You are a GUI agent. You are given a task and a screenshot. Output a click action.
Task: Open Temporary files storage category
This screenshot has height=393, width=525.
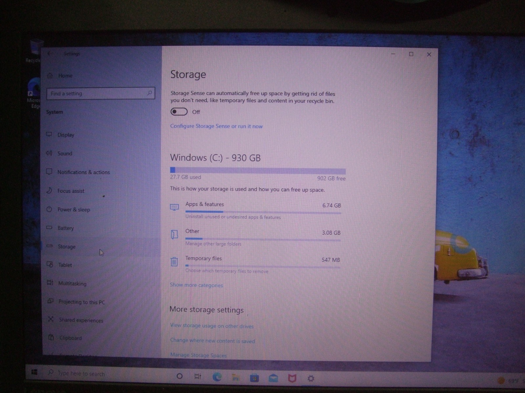(x=256, y=264)
